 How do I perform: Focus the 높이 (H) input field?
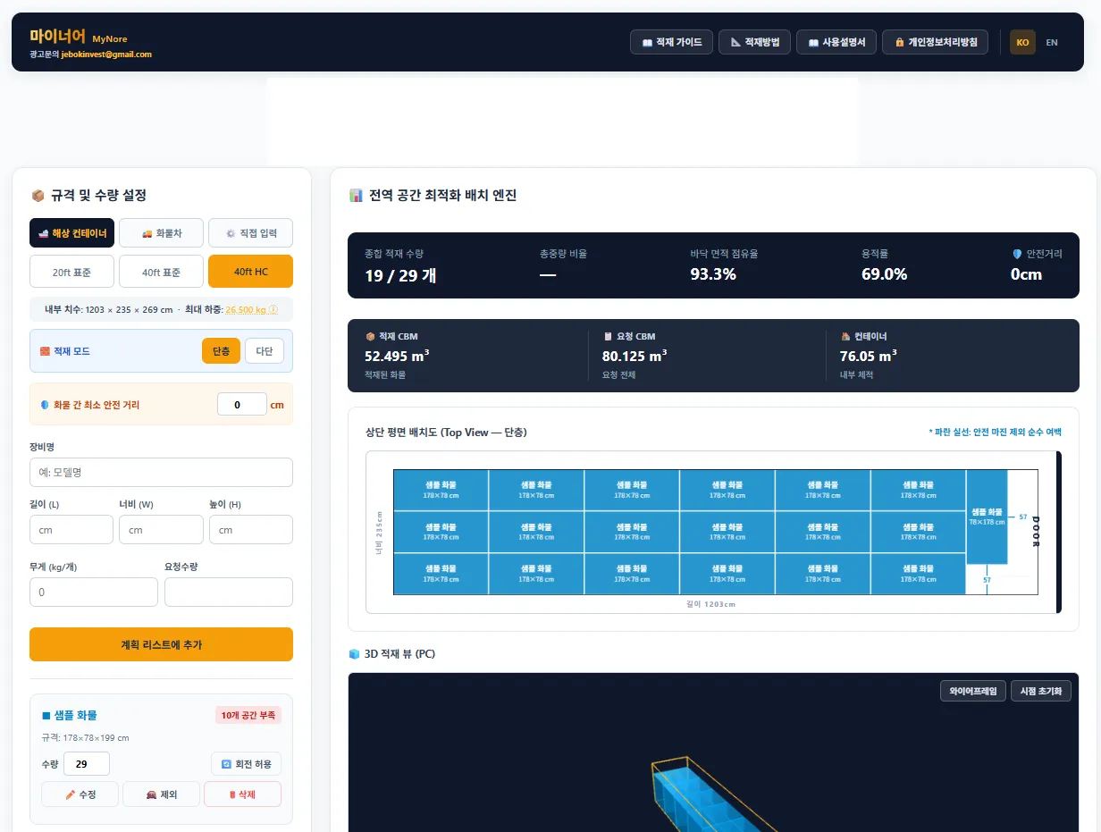click(251, 530)
